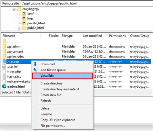
Task: Click the wp-admin folder icon
Action: (4, 47)
